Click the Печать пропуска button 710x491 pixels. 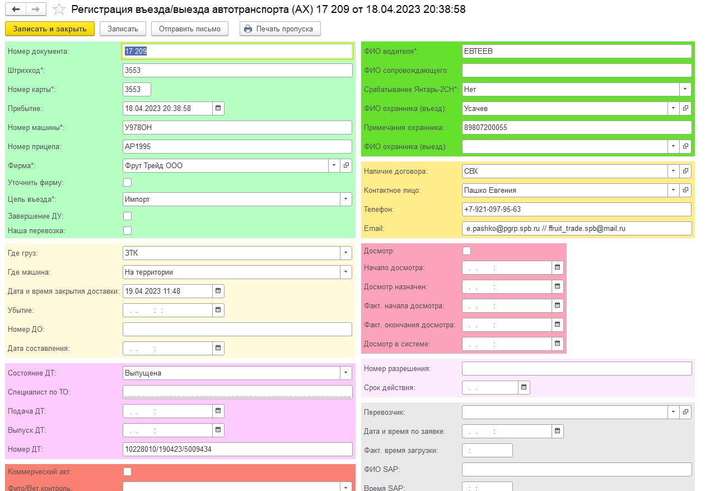tap(279, 29)
